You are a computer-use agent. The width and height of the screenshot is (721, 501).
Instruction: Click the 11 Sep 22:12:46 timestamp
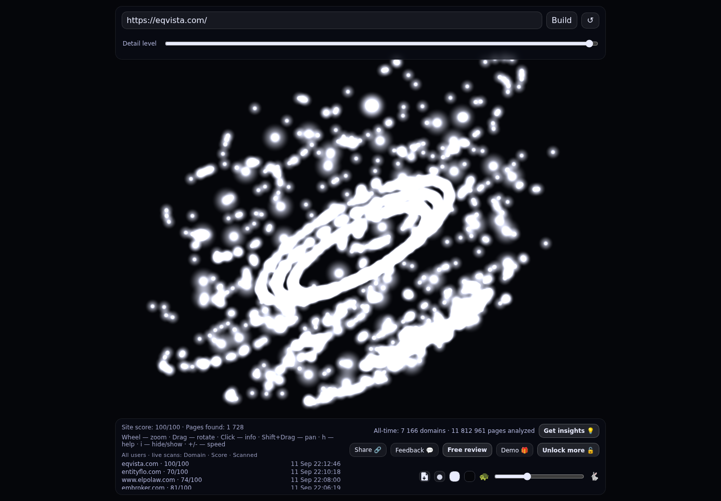click(315, 464)
